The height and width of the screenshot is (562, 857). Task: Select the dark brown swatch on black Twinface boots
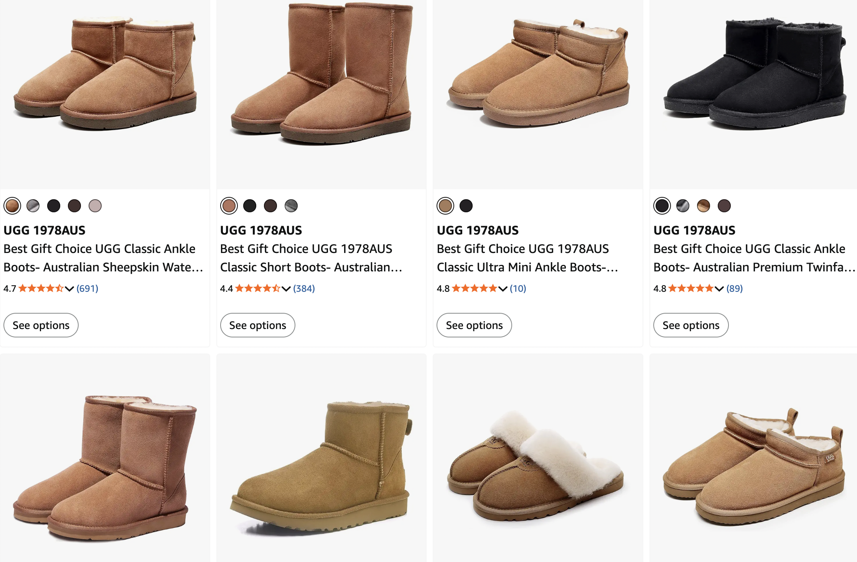click(724, 206)
